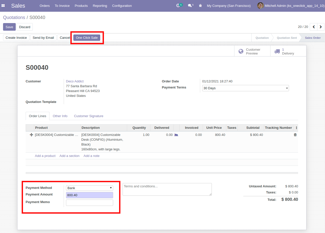
Task: Open the Reporting menu
Action: 100,6
